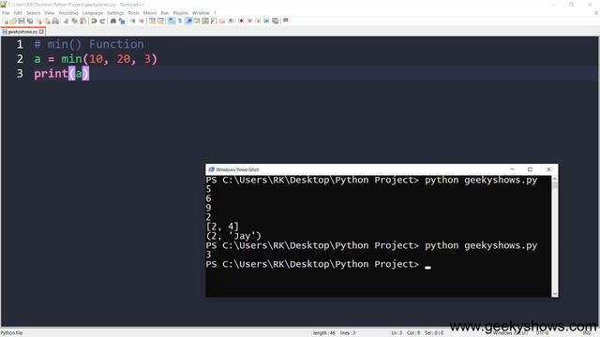Open the Run menu
600x337 pixels.
pyautogui.click(x=165, y=13)
